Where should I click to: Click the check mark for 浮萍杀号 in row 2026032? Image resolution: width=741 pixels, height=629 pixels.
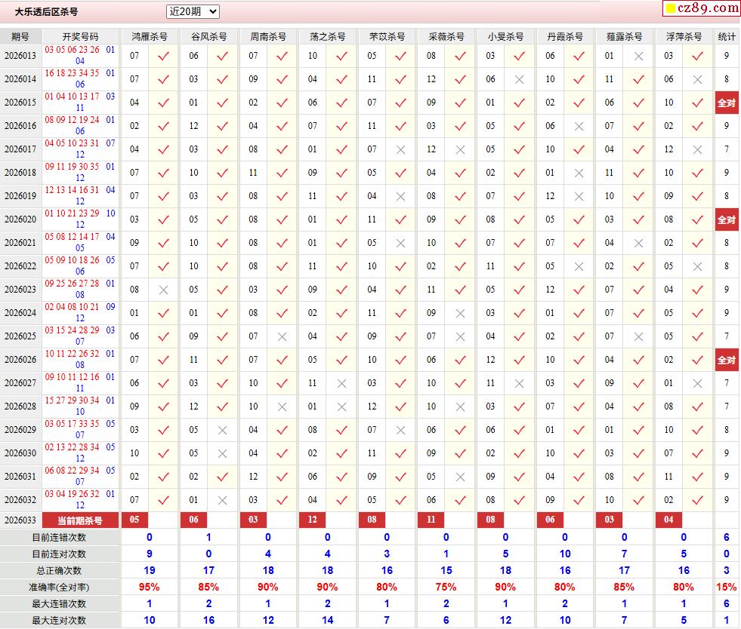697,500
